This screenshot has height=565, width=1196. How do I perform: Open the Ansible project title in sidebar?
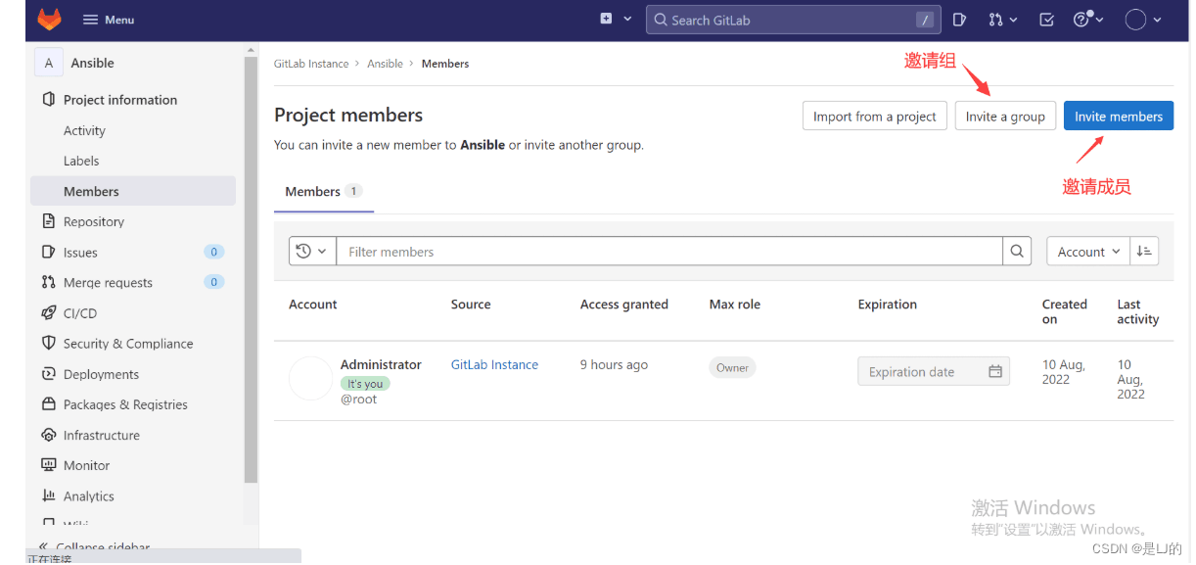coord(93,63)
